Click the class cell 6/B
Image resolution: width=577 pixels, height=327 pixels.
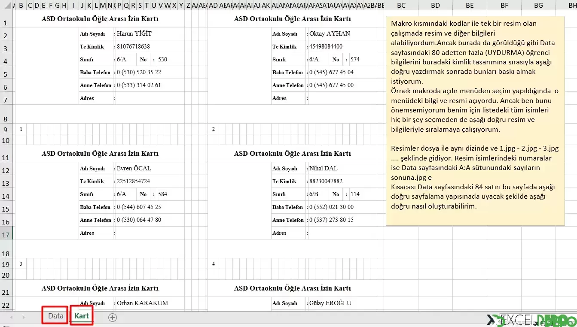tap(314, 194)
